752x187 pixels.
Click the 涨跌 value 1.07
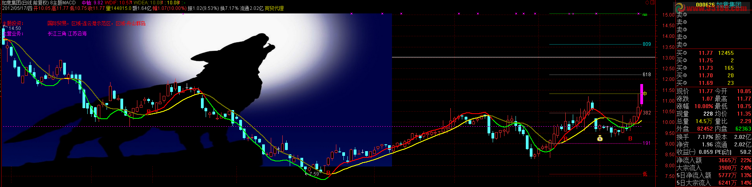pos(707,99)
